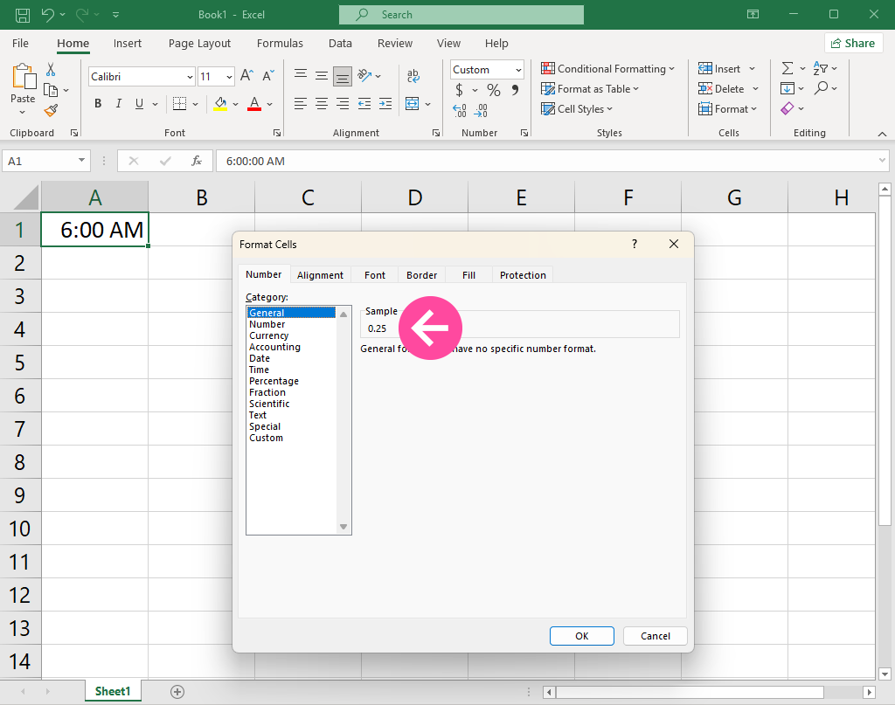Toggle Italic formatting

pyautogui.click(x=119, y=104)
